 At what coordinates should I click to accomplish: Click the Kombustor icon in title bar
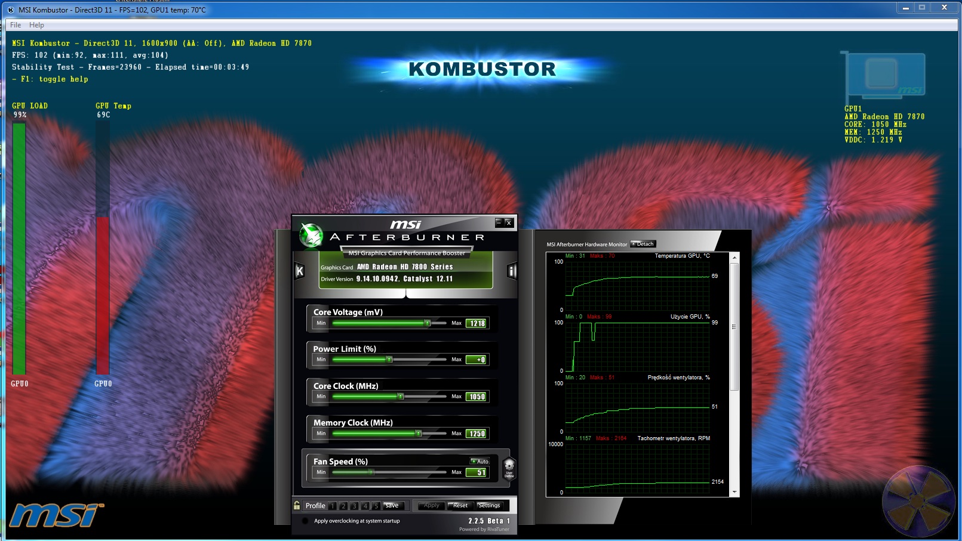(x=11, y=10)
